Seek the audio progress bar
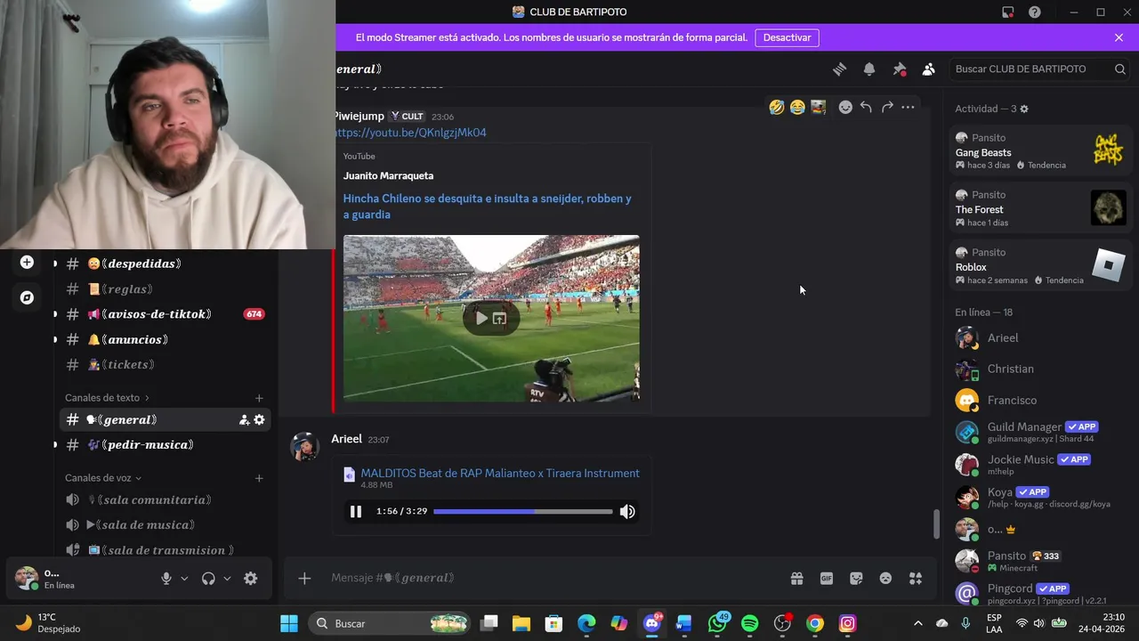The width and height of the screenshot is (1139, 641). point(523,512)
